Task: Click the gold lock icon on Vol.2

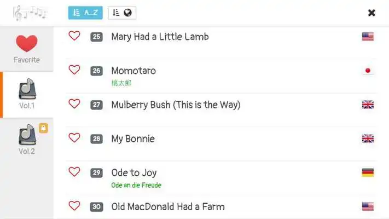Action: click(x=43, y=128)
